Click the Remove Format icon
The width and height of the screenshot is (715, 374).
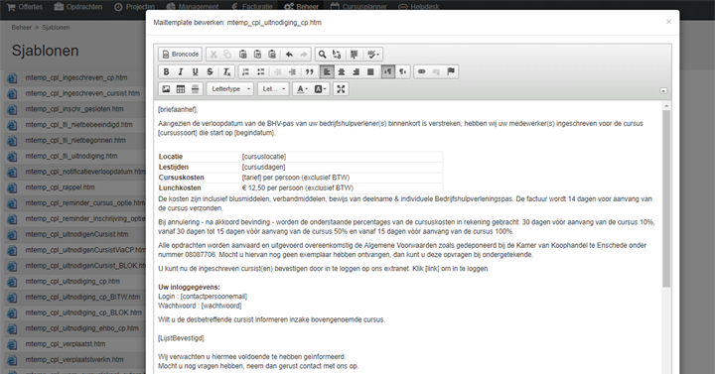coord(226,71)
